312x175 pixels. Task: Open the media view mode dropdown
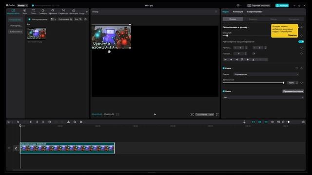point(53,19)
